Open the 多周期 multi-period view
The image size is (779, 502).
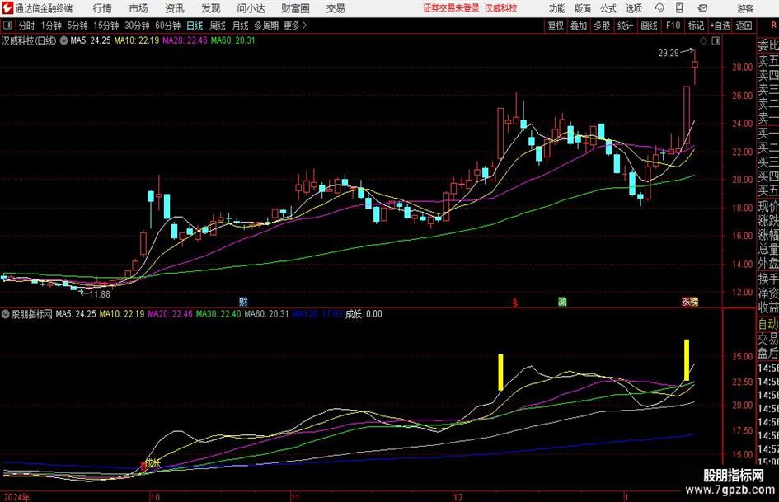click(x=265, y=26)
